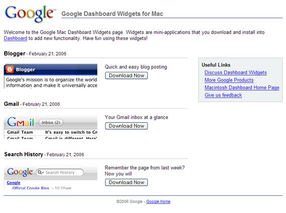Click Give us feedback link

(223, 95)
